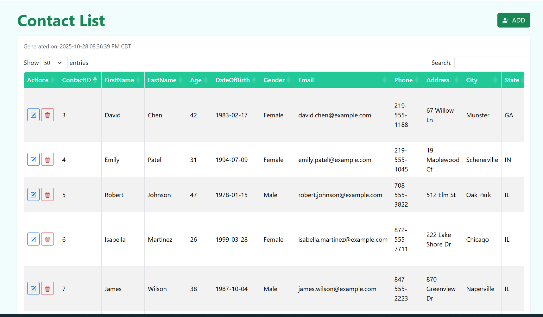Viewport: 543px width, 317px height.
Task: Click the person-add icon in the ADD button
Action: tap(506, 20)
